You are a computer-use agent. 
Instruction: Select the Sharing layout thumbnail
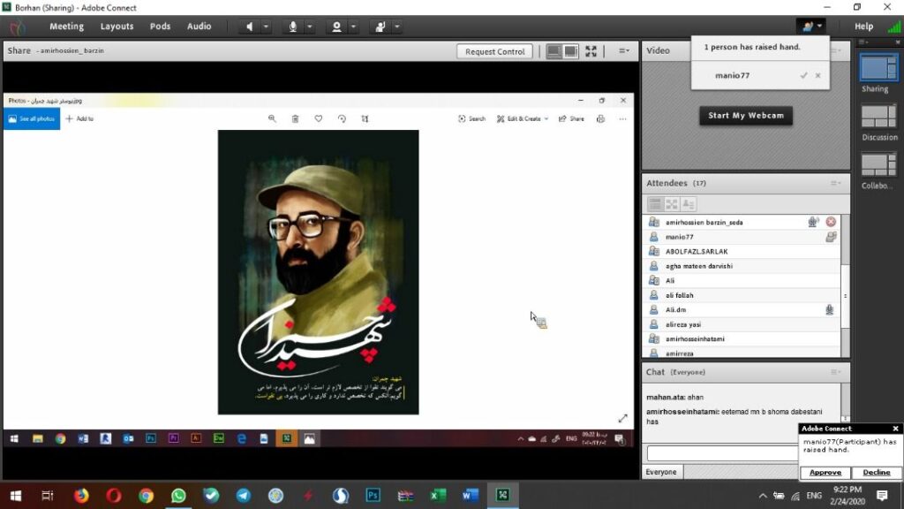[878, 69]
